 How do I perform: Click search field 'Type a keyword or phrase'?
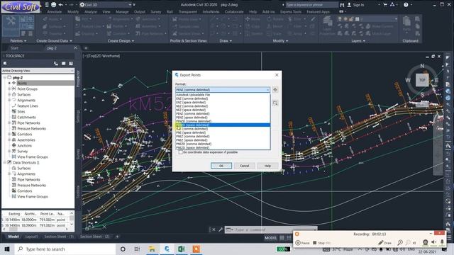click(x=311, y=5)
